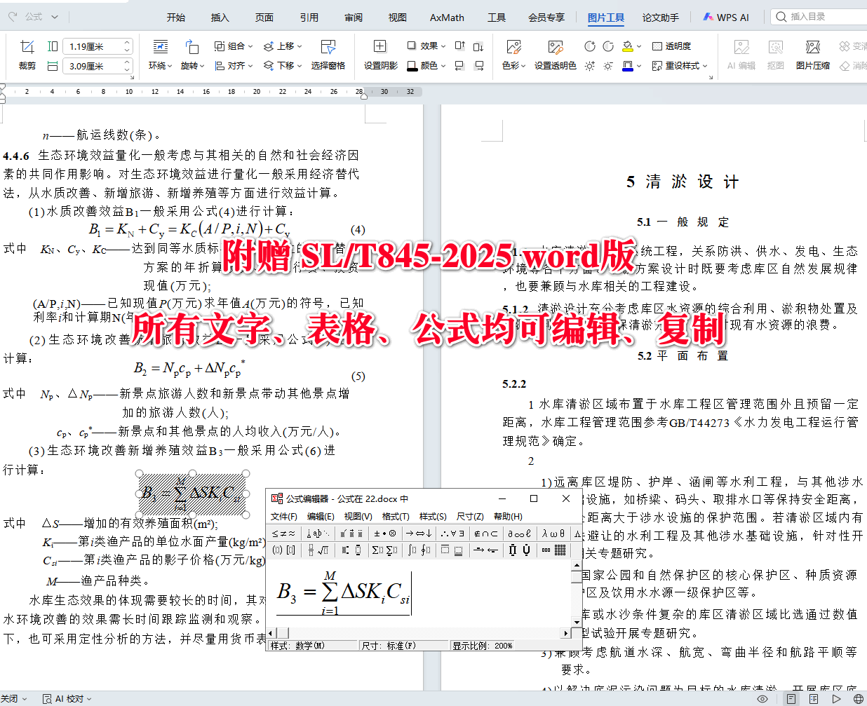Open the set theory symbols palette (∉∩⊂)
The width and height of the screenshot is (867, 706).
point(486,534)
